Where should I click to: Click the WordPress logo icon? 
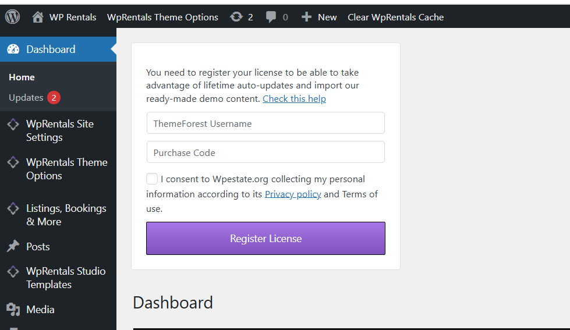pos(12,17)
